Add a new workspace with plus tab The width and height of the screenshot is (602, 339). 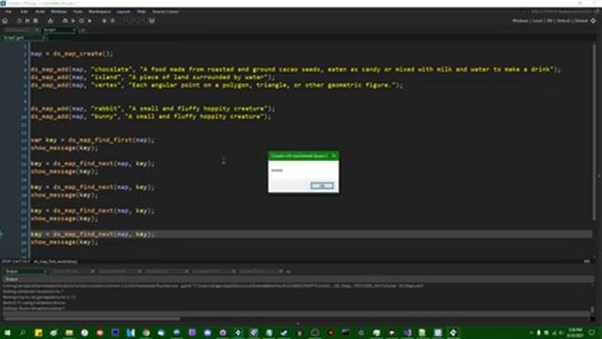[x=83, y=30]
